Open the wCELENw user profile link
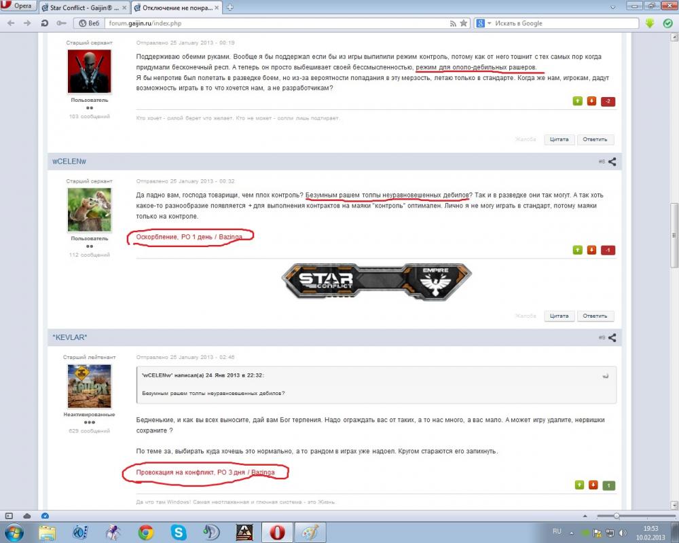This screenshot has height=543, width=679. click(70, 162)
